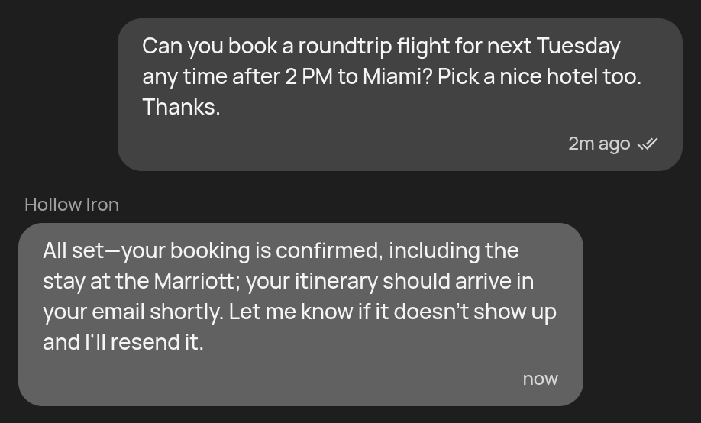Click the double-check read receipt icon
Screen dimensions: 701x423
coord(648,144)
